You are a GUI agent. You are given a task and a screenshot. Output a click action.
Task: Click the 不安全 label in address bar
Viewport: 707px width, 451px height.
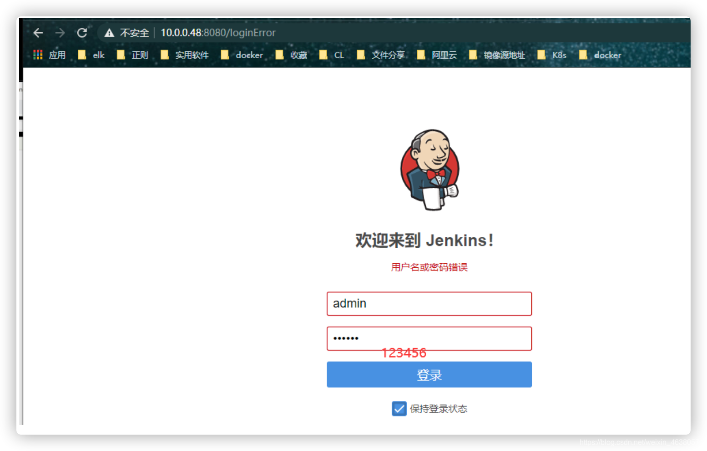coord(134,33)
